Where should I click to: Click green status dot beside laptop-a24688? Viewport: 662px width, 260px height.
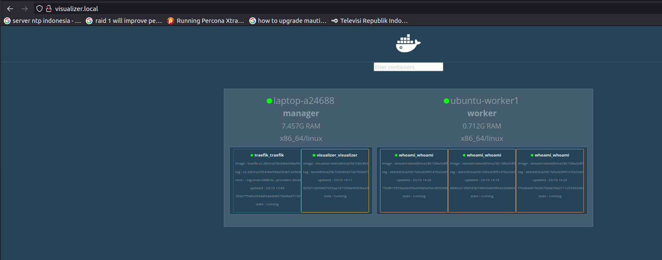pyautogui.click(x=269, y=101)
